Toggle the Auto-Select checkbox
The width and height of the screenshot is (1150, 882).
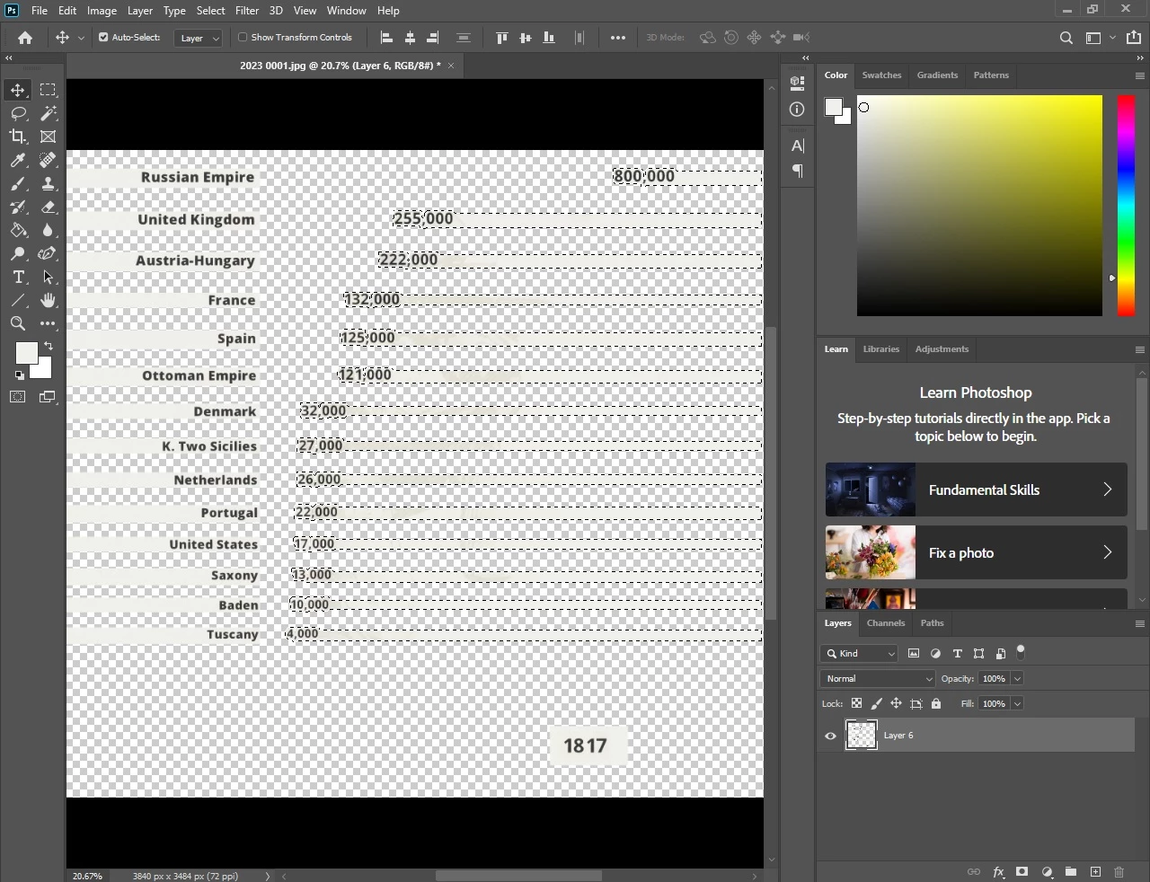coord(103,38)
